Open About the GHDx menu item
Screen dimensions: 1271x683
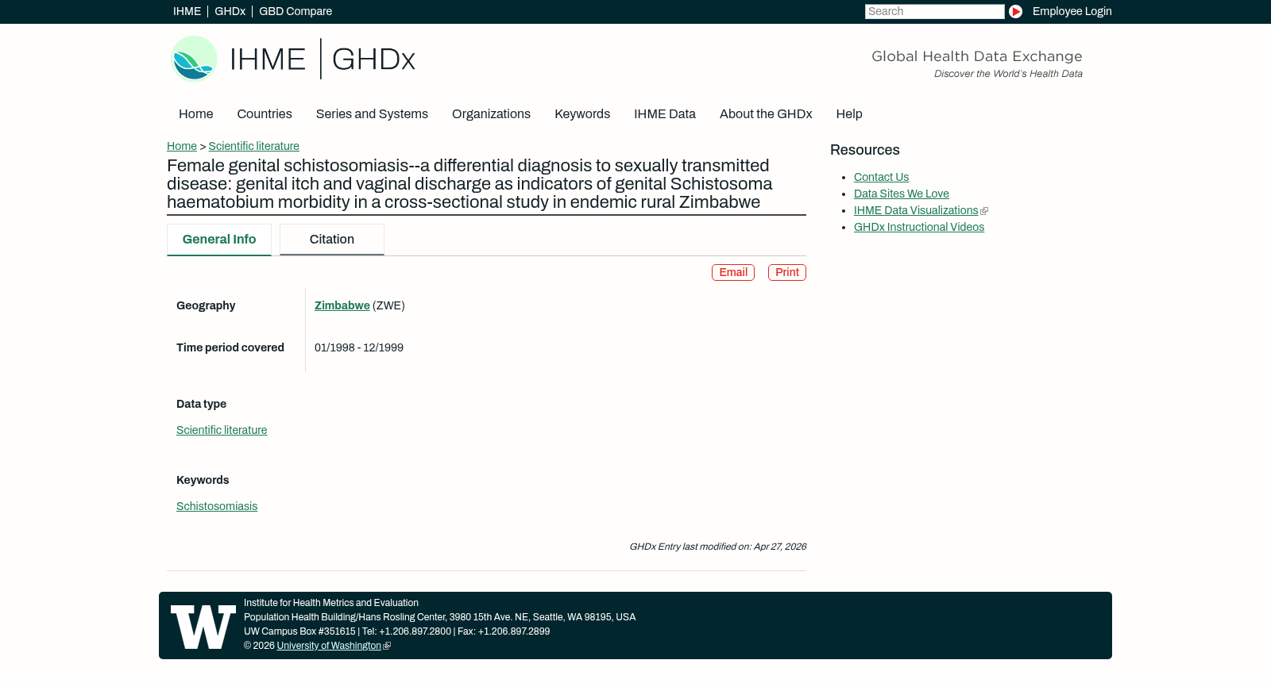pos(766,114)
